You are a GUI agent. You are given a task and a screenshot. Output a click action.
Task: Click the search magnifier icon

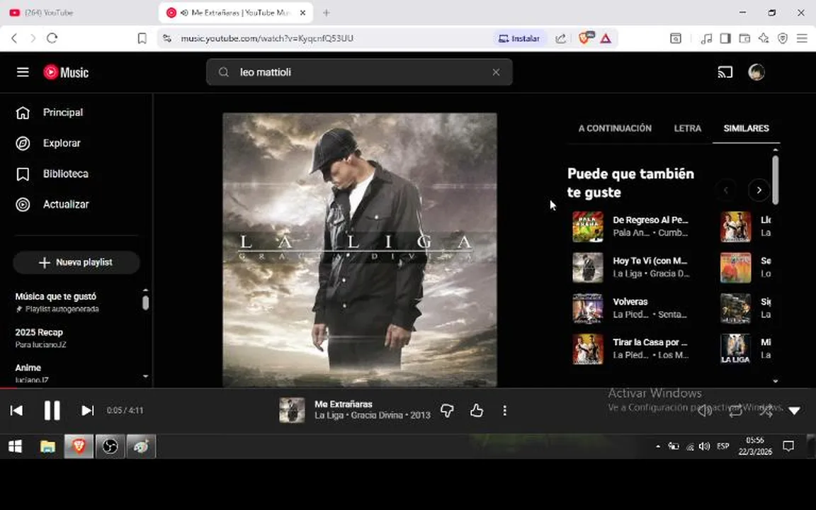click(x=224, y=72)
